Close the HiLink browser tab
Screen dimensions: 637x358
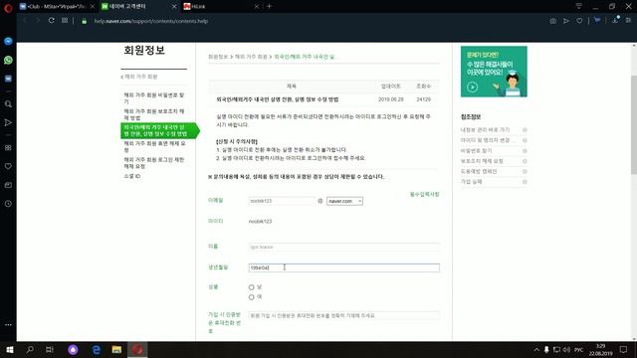[257, 7]
